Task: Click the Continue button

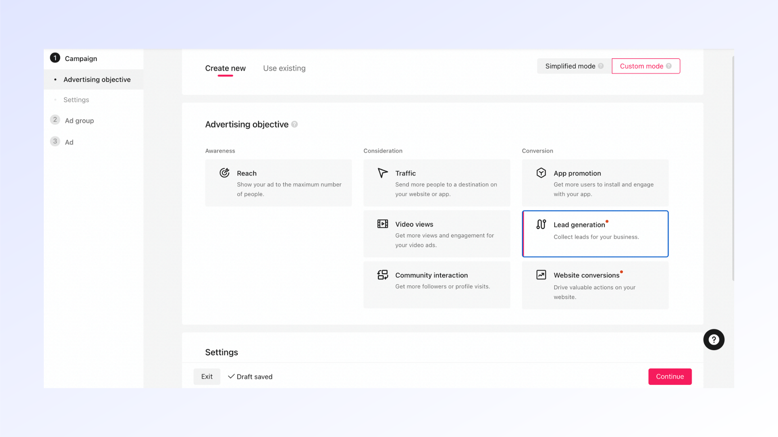Action: tap(670, 376)
